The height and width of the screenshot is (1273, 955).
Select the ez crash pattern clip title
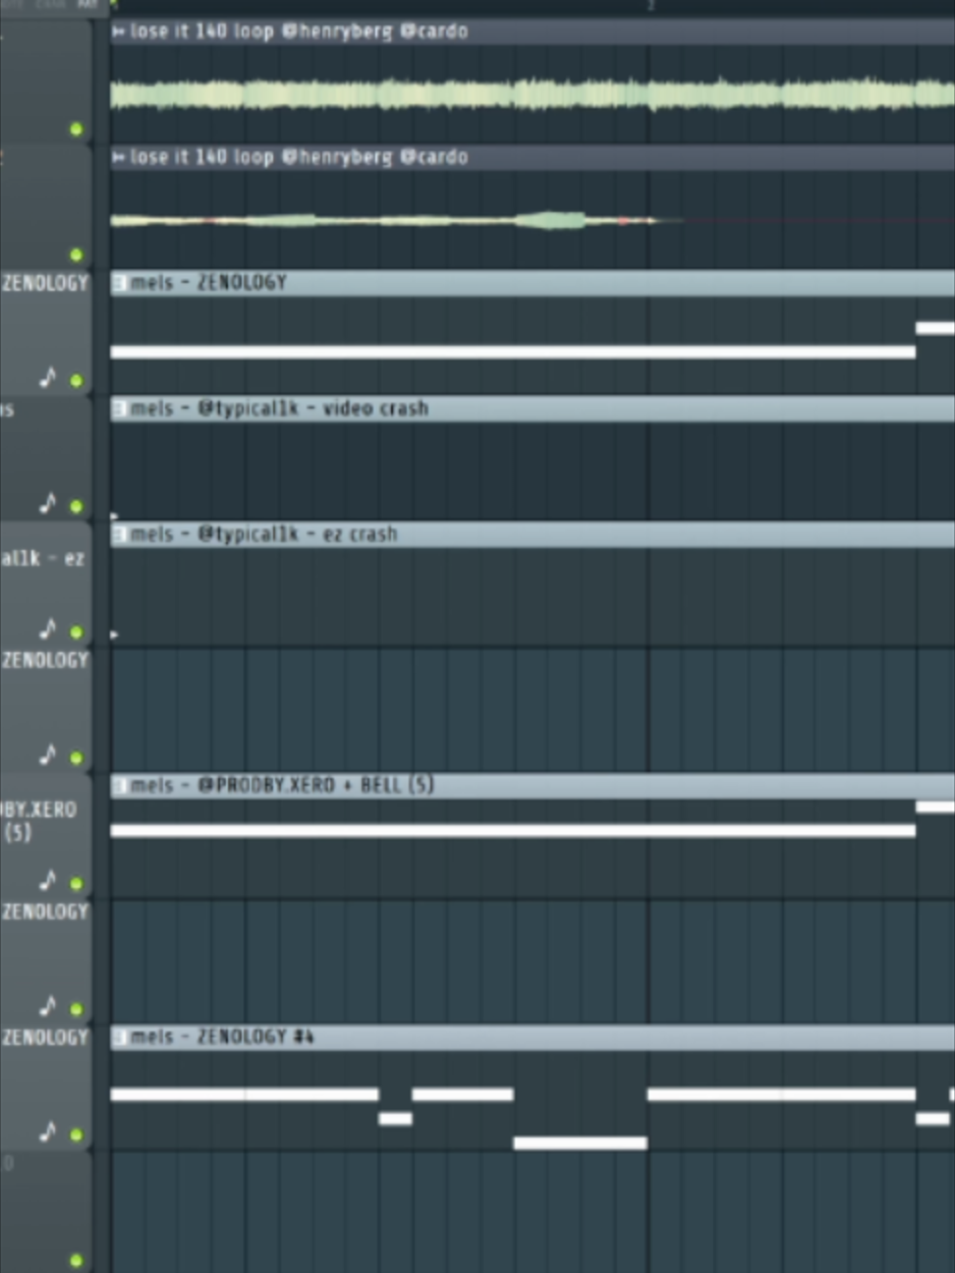pyautogui.click(x=264, y=534)
